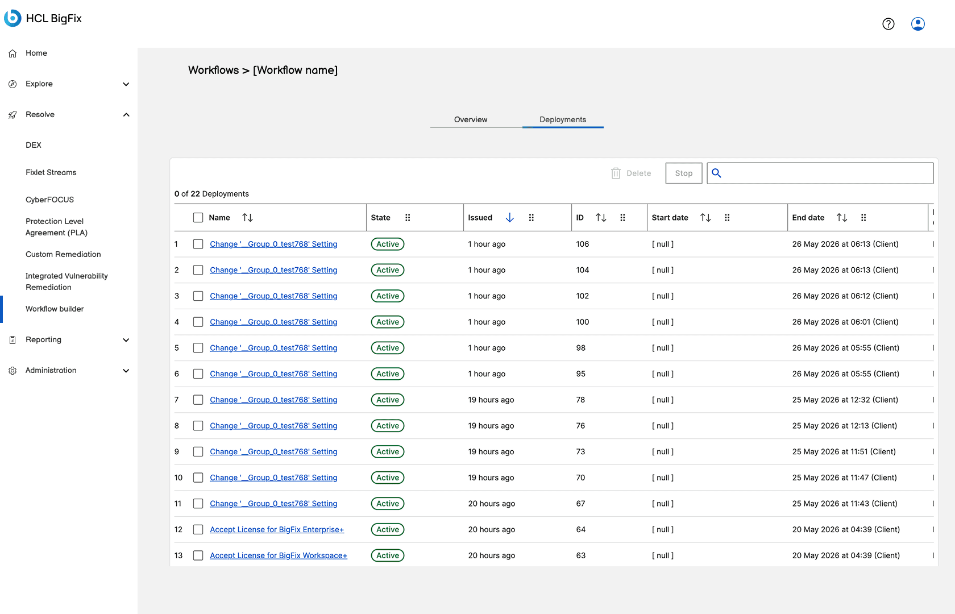Sort by Start date arrows
Viewport: 955px width, 614px height.
coord(705,218)
